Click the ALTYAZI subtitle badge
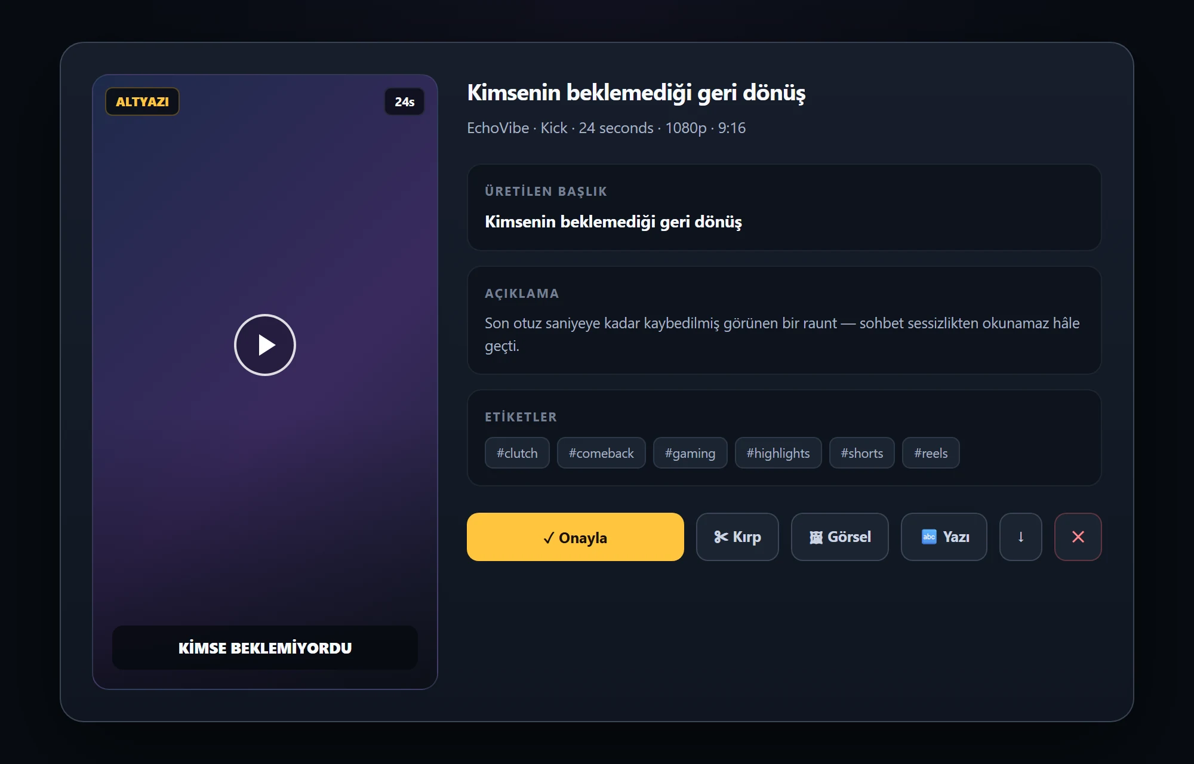 (142, 101)
